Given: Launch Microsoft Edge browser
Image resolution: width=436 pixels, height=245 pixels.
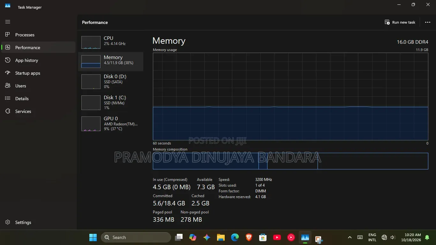Looking at the screenshot, I should click(x=235, y=237).
